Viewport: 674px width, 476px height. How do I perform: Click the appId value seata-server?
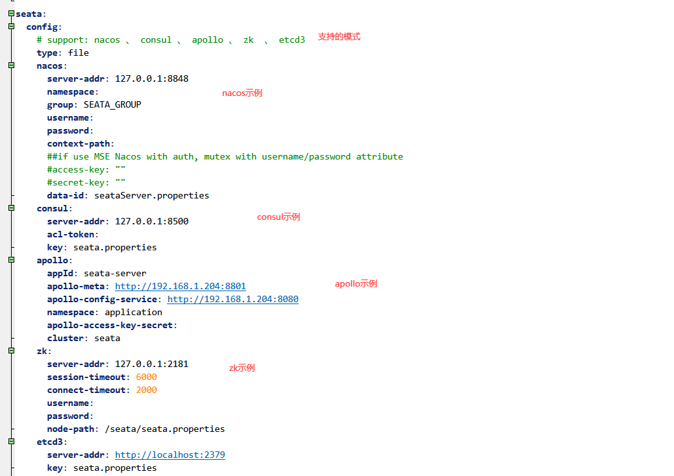point(115,274)
